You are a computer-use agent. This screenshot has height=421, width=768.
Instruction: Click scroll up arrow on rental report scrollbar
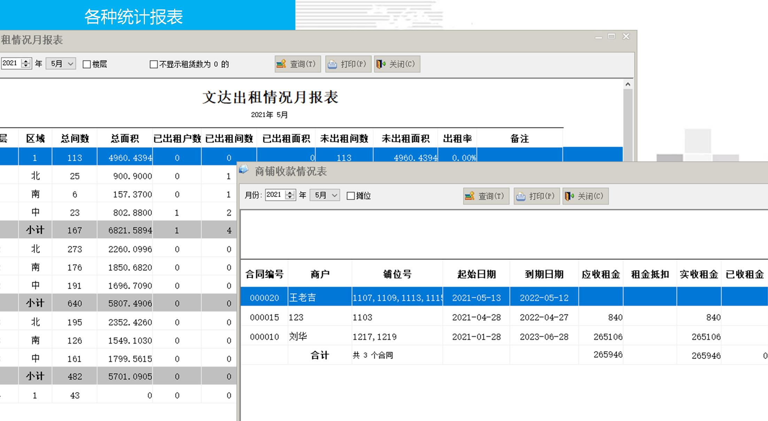click(x=628, y=84)
